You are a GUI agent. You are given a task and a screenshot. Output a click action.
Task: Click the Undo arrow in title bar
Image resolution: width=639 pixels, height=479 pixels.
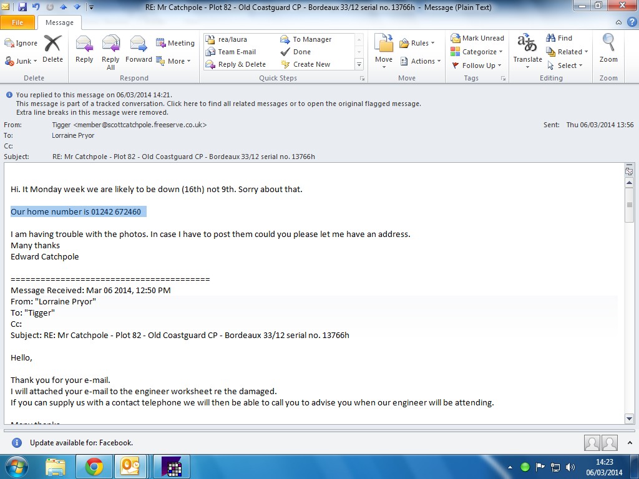point(36,7)
